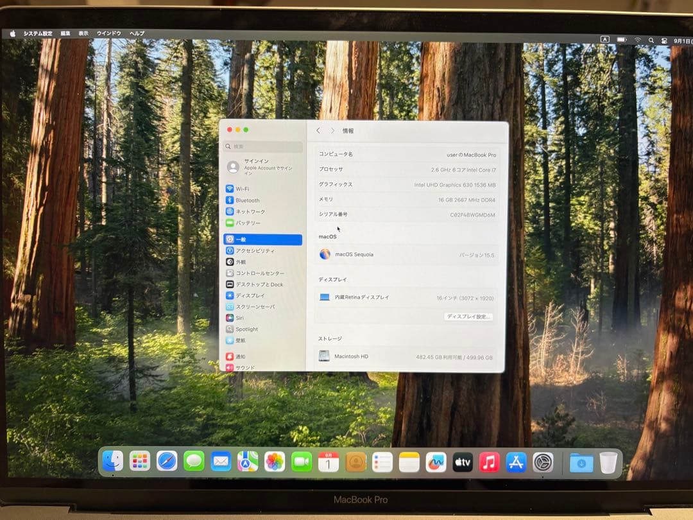Click the battery status icon
This screenshot has height=520, width=693.
tap(622, 40)
